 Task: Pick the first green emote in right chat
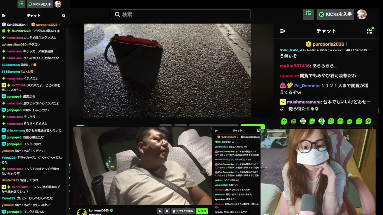pos(284,121)
